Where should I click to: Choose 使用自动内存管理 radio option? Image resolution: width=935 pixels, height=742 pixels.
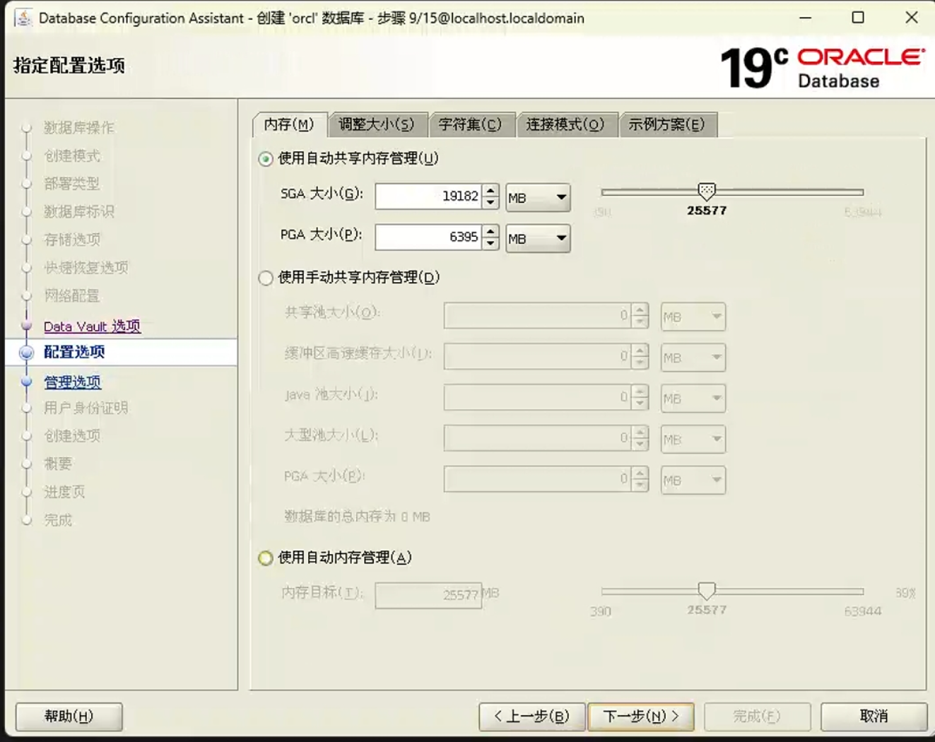(x=266, y=558)
